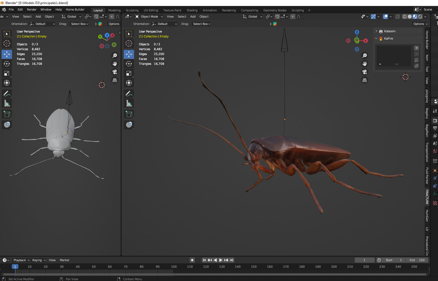Click Options button in left viewport
Image resolution: width=438 pixels, height=281 pixels.
tap(114, 24)
